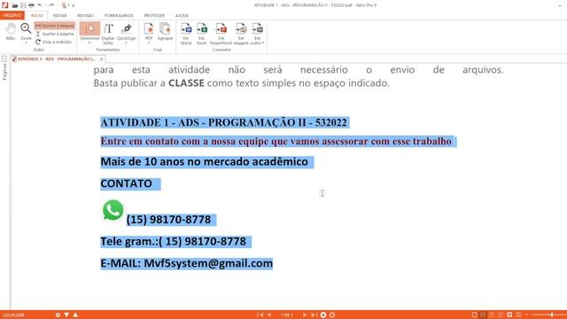Switch to the REVISÃO ribbon tab

[85, 16]
